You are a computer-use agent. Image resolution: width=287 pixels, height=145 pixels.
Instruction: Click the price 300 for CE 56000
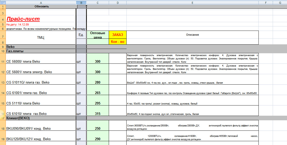pyautogui.click(x=98, y=58)
